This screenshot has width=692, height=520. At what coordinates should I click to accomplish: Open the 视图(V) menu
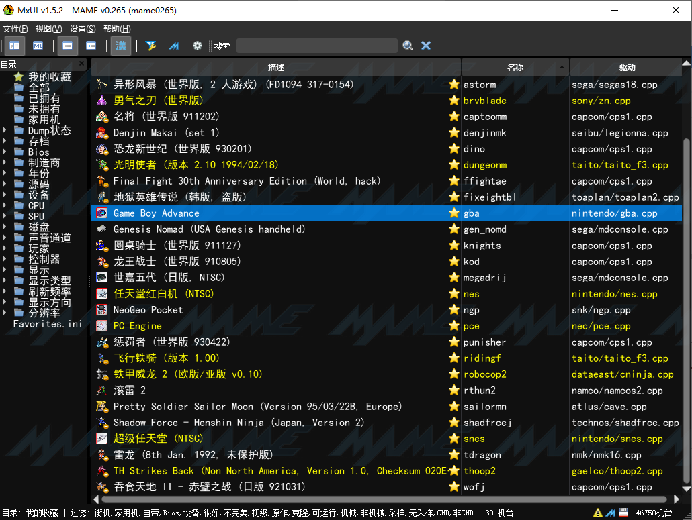coord(48,29)
